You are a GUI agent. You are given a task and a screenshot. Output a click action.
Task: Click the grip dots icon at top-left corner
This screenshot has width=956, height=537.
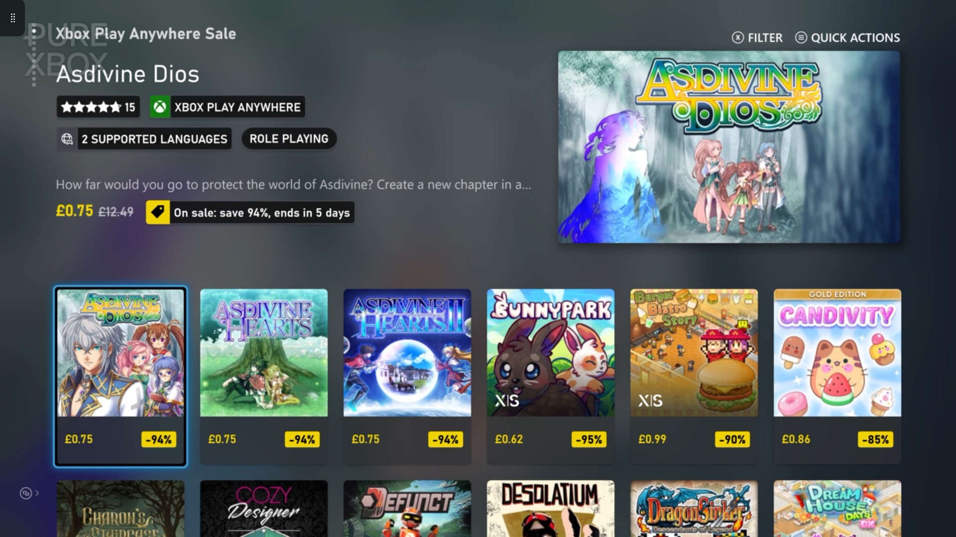point(12,18)
